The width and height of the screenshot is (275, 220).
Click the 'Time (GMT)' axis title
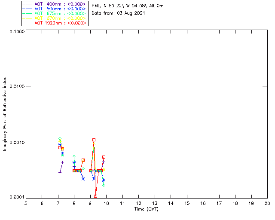coord(147,209)
